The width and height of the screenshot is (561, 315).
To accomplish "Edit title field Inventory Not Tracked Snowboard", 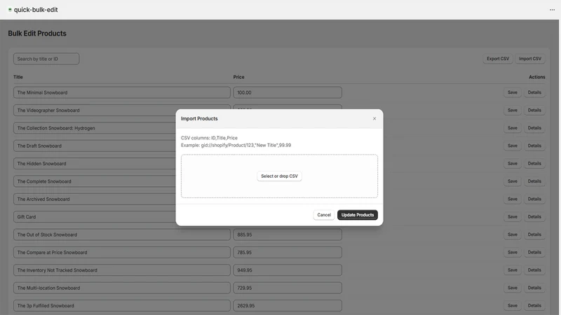I will click(122, 270).
